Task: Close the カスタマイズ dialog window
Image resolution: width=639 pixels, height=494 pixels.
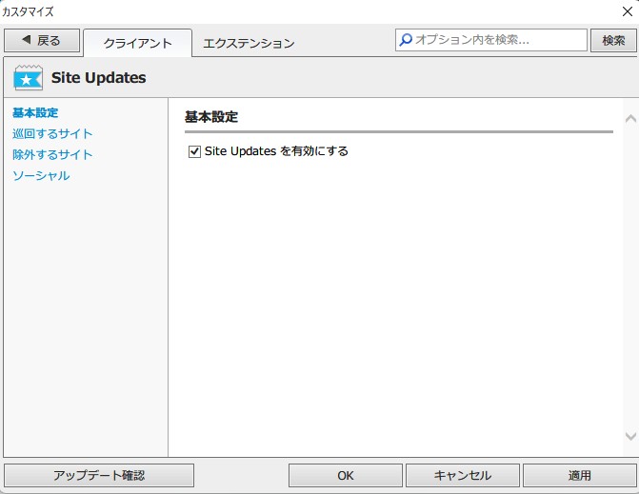Action: tap(628, 11)
